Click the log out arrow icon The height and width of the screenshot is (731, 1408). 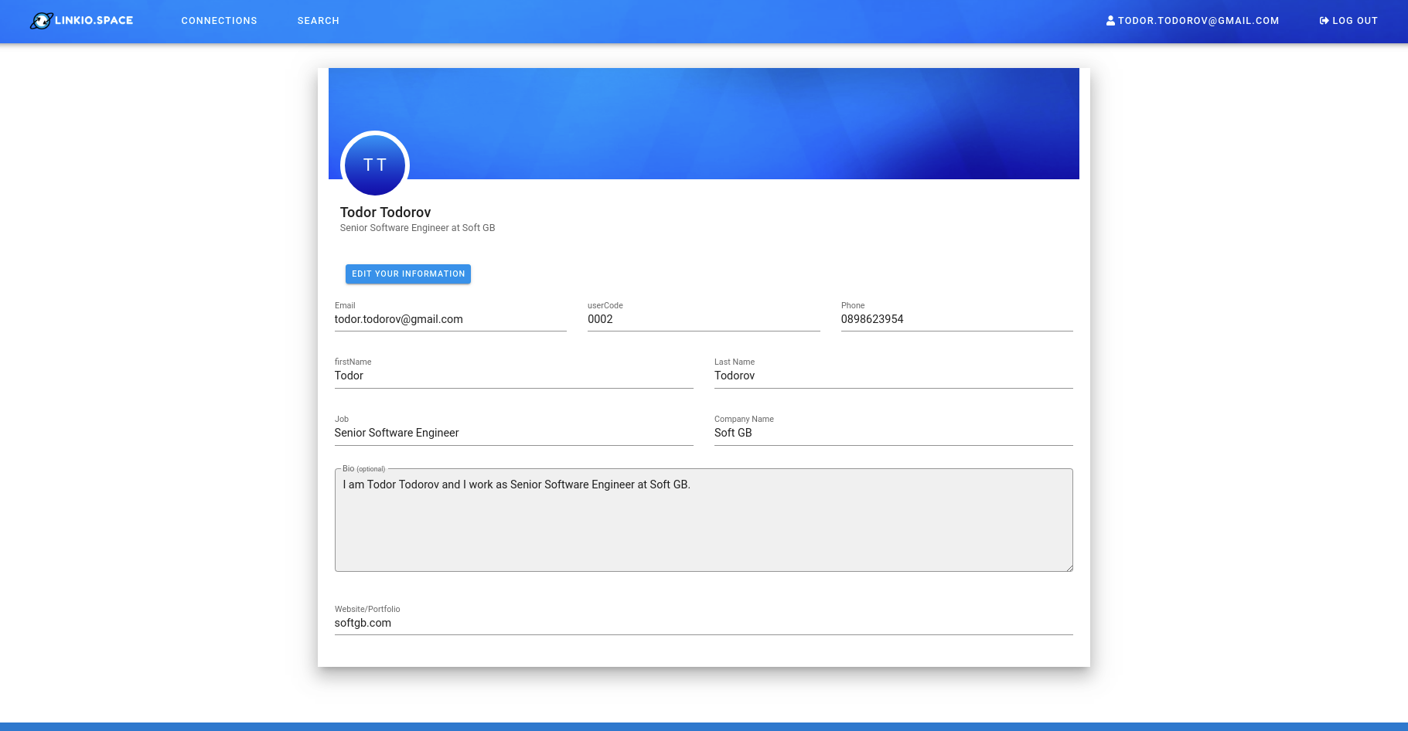click(x=1324, y=21)
